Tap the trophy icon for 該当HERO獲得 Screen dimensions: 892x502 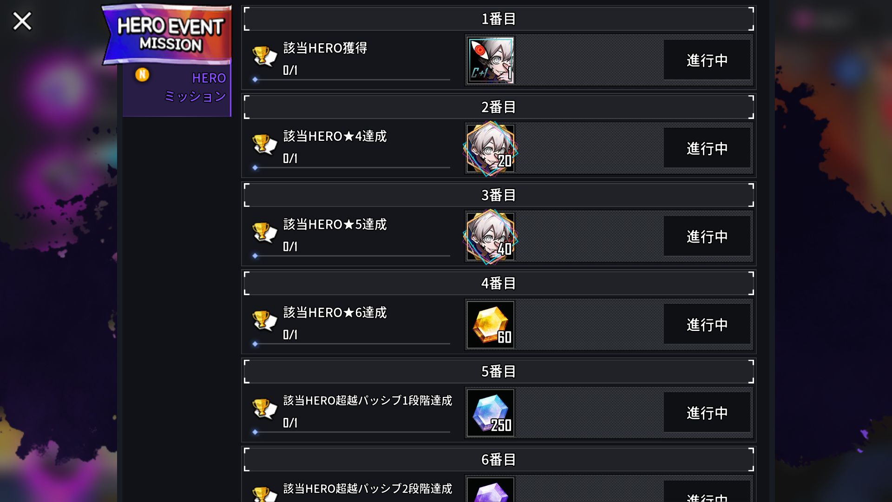(x=264, y=56)
